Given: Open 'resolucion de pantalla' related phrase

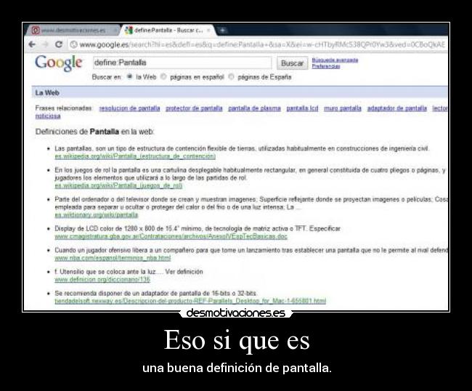Looking at the screenshot, I should tap(130, 108).
